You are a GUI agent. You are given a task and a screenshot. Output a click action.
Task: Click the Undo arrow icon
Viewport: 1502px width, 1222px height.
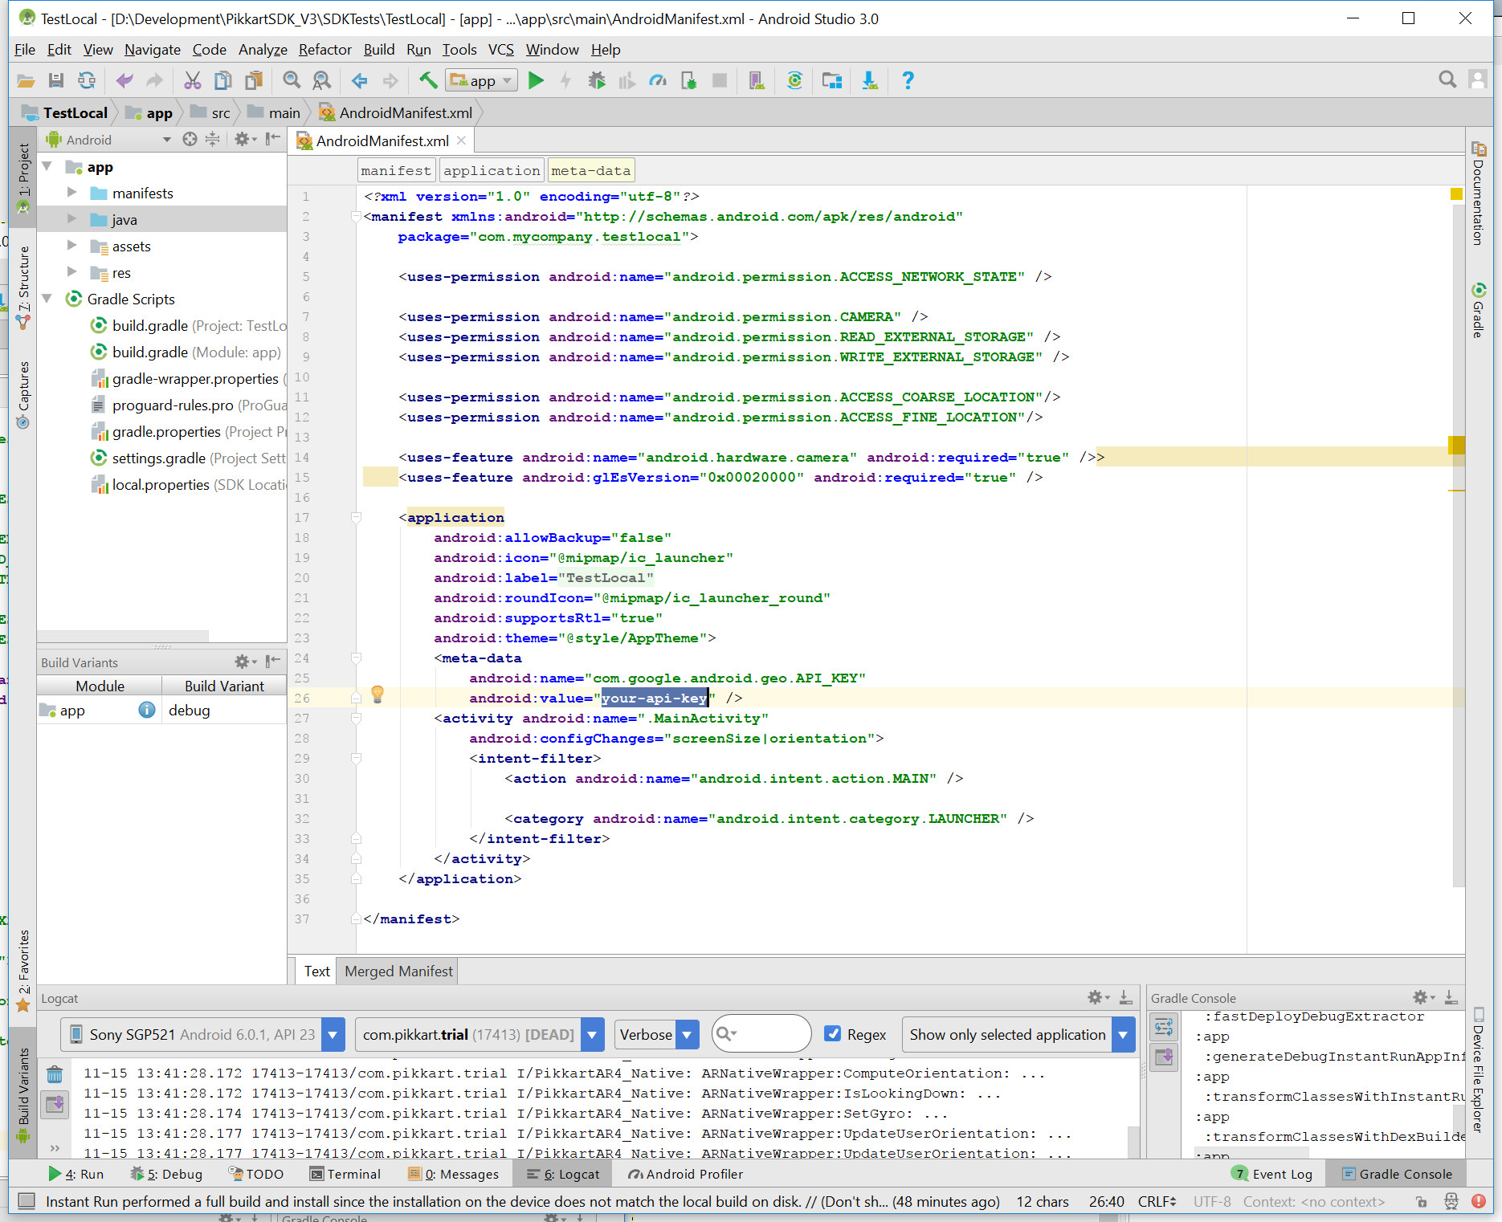[x=124, y=80]
